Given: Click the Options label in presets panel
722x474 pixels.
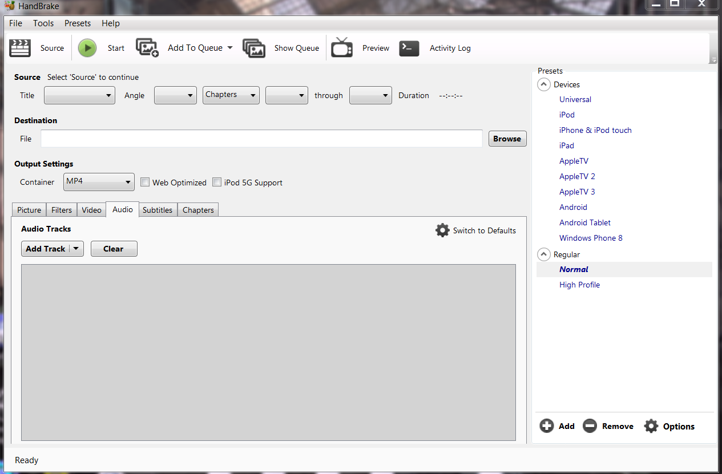Looking at the screenshot, I should 679,426.
